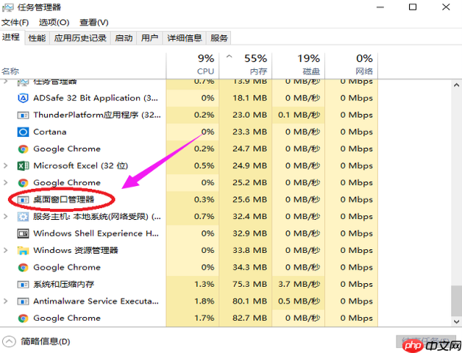Expand the Microsoft Excel process group
462x353 pixels.
pyautogui.click(x=5, y=165)
